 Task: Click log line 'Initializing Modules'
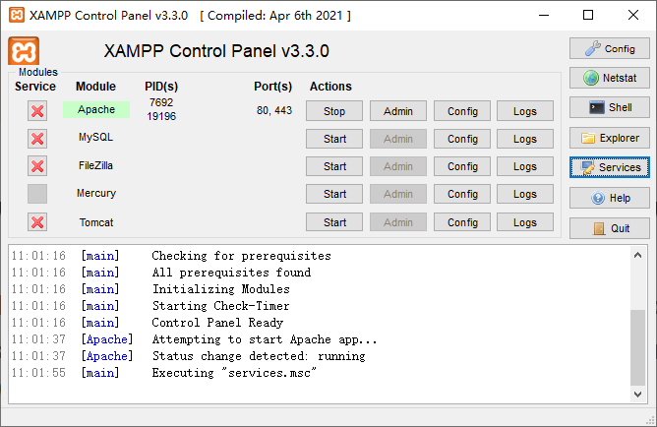coord(221,289)
